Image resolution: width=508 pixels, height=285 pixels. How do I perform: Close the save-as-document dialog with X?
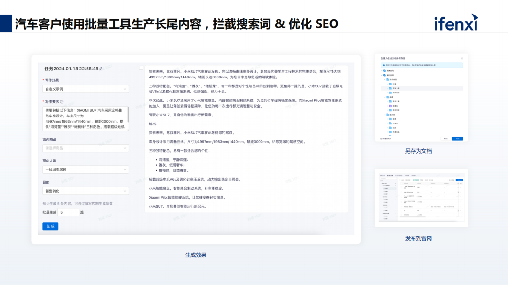462,59
